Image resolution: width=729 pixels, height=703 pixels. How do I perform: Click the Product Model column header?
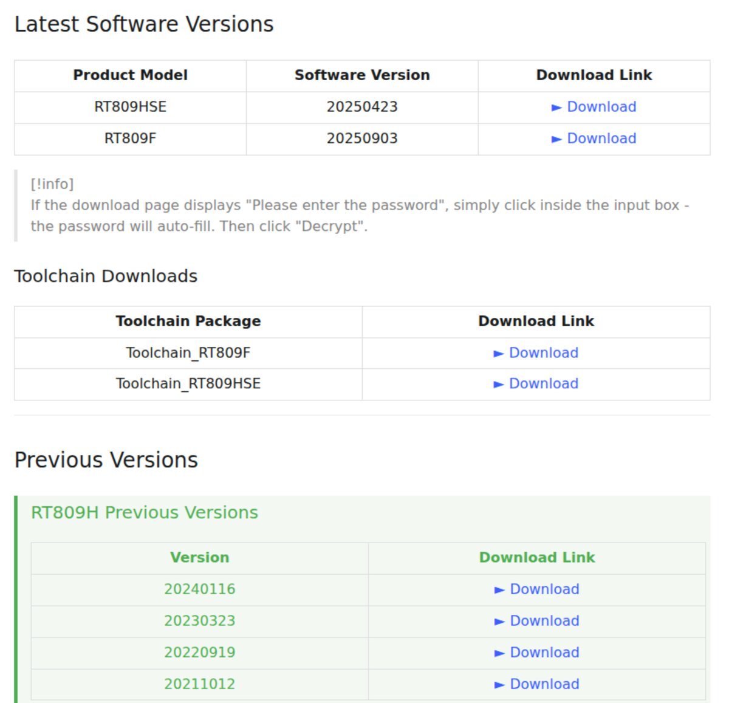click(130, 75)
